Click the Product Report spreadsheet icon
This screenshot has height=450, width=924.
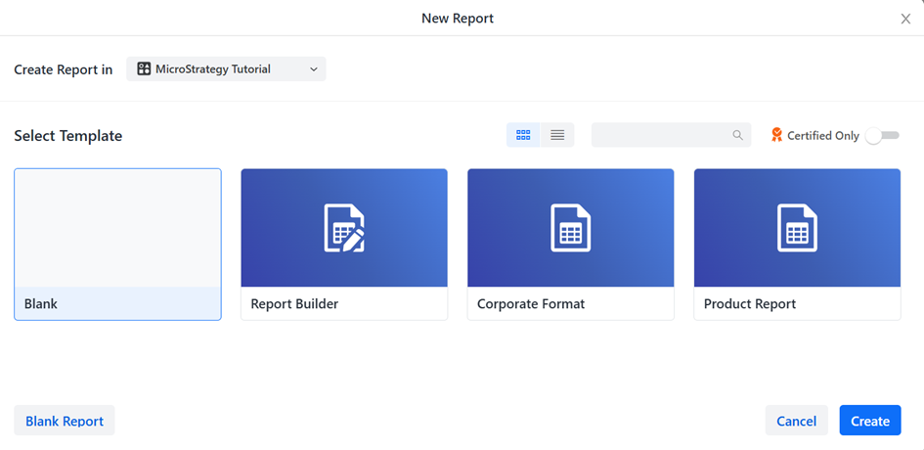(x=797, y=228)
